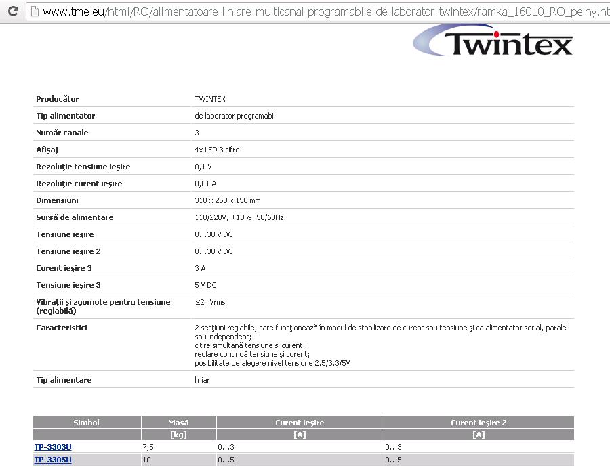Select '310 x 250 x 150 mm' value
Viewport: 610px width, 474px height.
tap(228, 200)
